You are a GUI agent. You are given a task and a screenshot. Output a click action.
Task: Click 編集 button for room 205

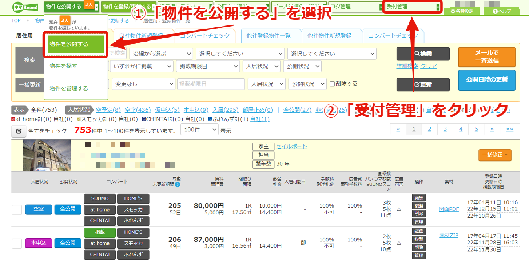(419, 198)
